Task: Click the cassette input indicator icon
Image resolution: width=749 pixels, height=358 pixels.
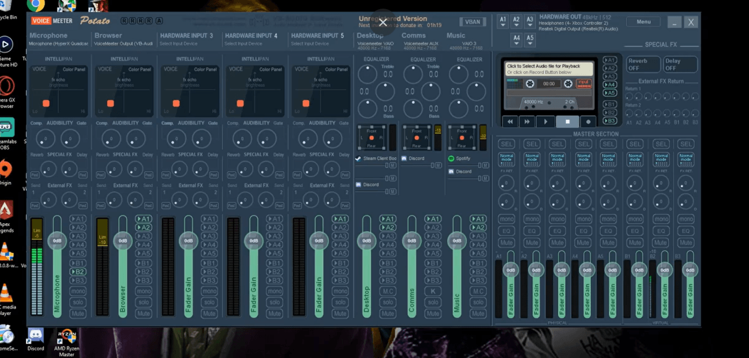Action: (x=584, y=84)
